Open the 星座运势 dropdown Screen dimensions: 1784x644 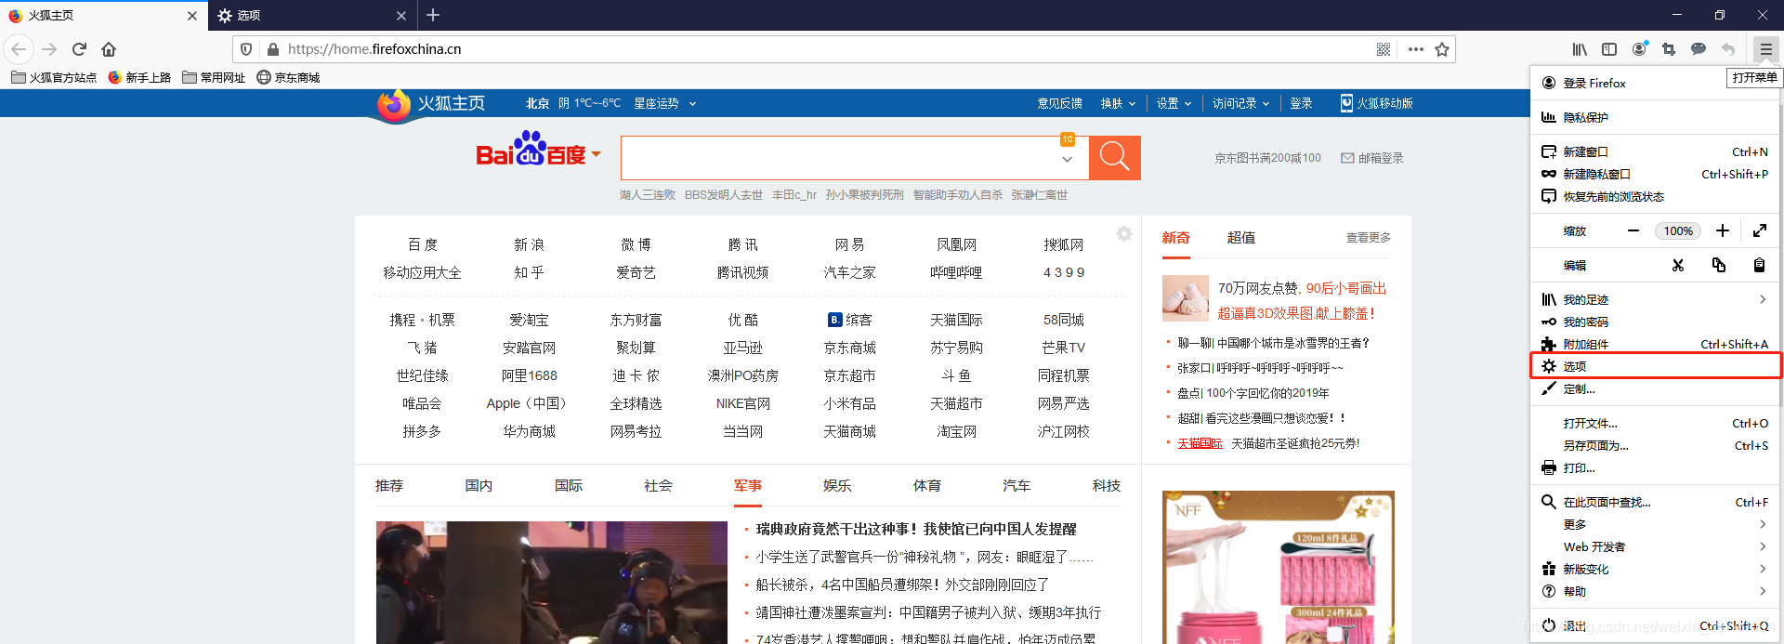click(664, 103)
